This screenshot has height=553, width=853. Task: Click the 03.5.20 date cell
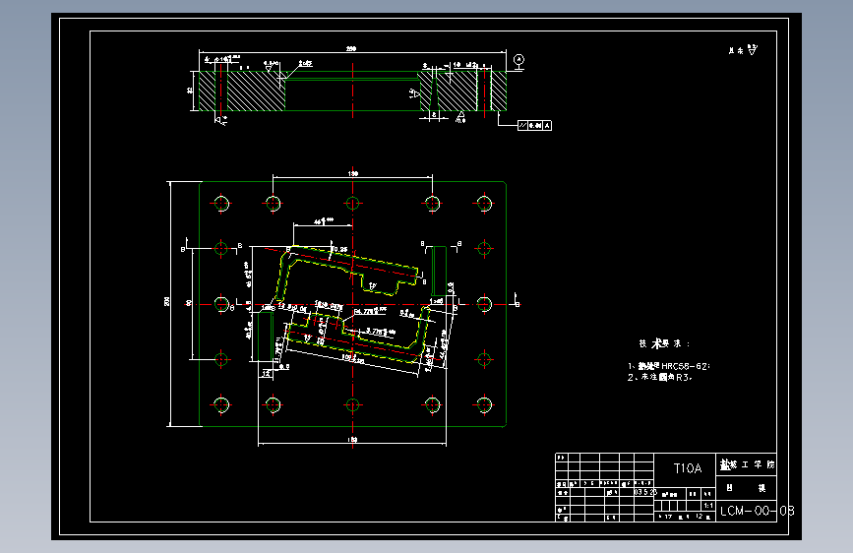click(x=645, y=492)
